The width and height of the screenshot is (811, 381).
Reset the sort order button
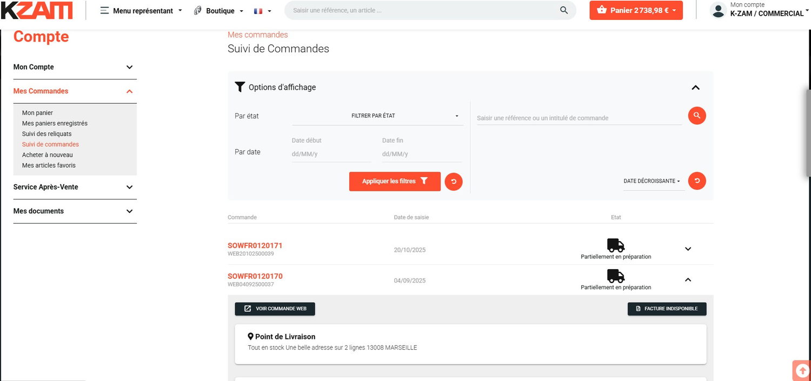click(x=697, y=181)
